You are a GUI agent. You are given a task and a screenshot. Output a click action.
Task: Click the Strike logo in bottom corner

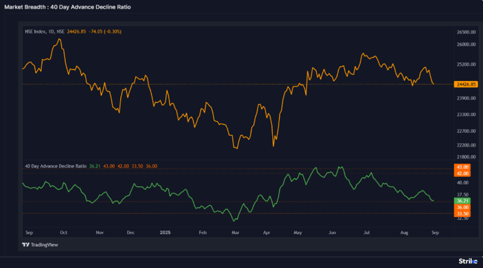468,261
